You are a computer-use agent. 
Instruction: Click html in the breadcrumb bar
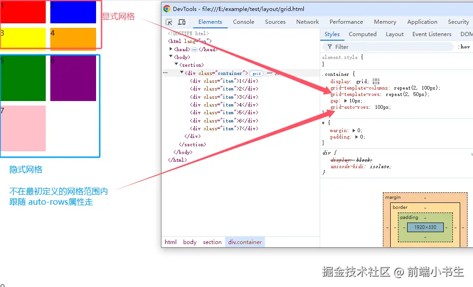171,242
